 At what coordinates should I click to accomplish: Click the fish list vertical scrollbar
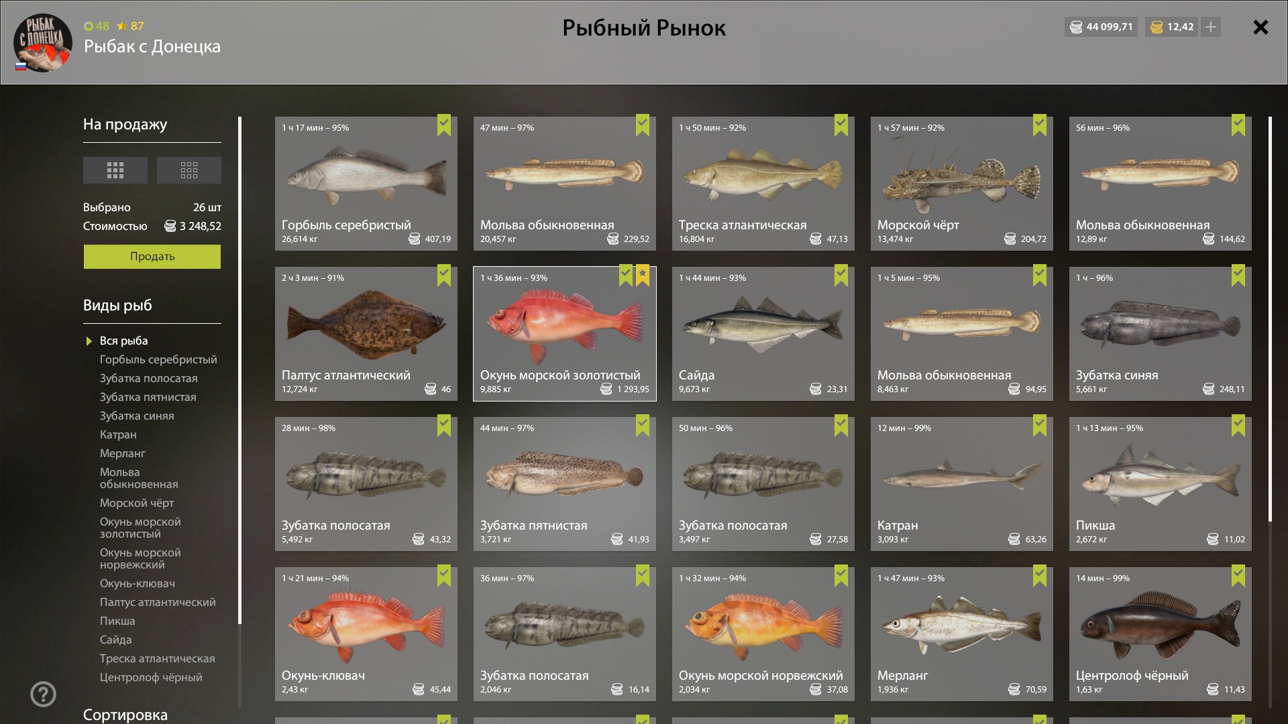coord(1270,318)
